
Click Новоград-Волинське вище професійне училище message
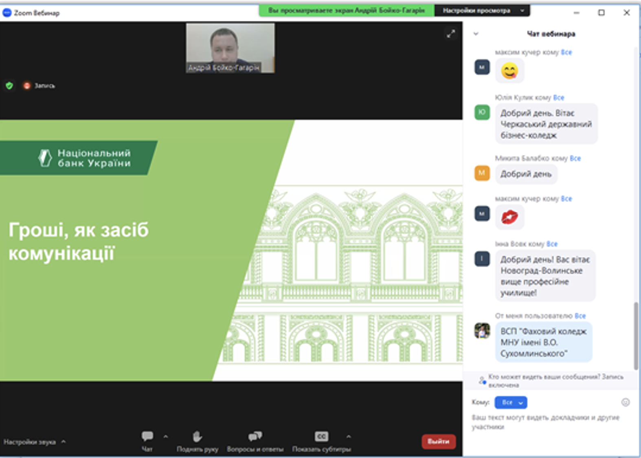tap(545, 276)
